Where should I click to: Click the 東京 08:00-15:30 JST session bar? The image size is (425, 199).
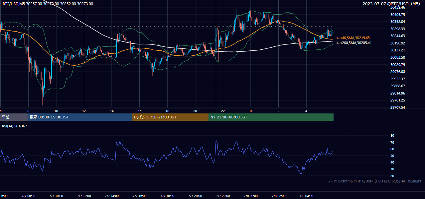(x=80, y=117)
